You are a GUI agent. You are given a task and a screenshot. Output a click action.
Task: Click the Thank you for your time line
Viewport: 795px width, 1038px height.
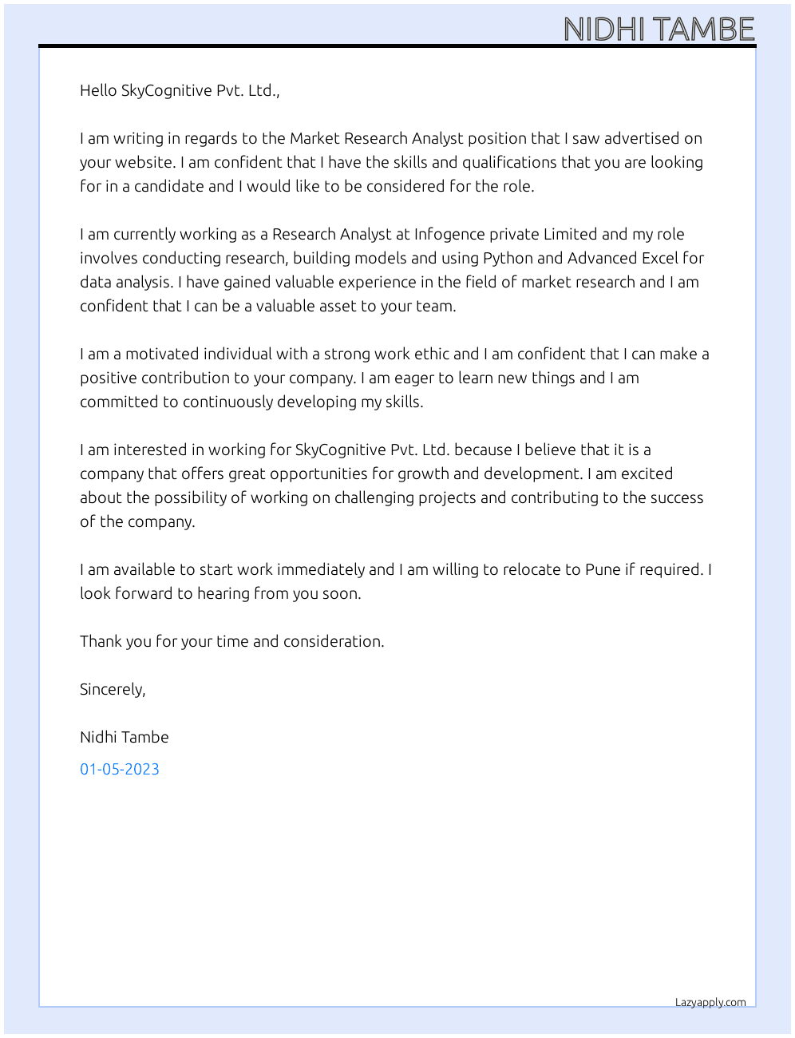point(232,641)
